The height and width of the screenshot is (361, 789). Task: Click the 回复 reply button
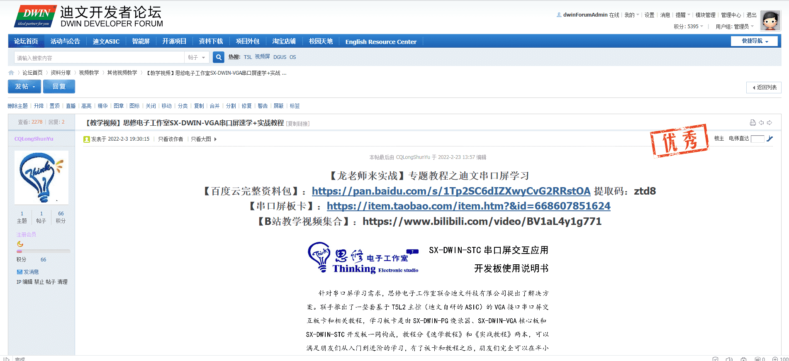click(x=59, y=86)
